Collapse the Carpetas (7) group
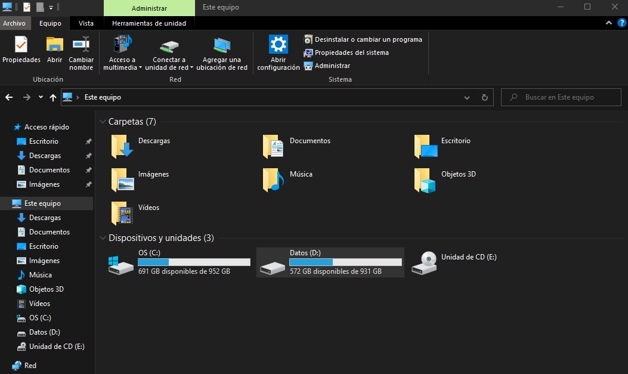628x374 pixels. 103,122
